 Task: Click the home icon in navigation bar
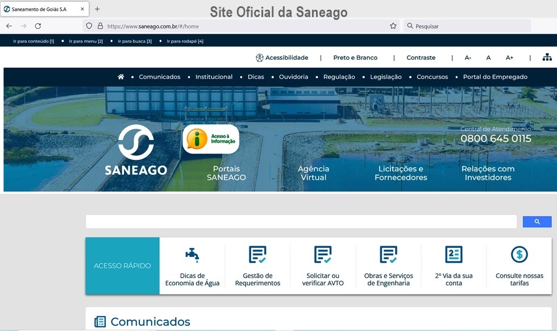click(120, 77)
